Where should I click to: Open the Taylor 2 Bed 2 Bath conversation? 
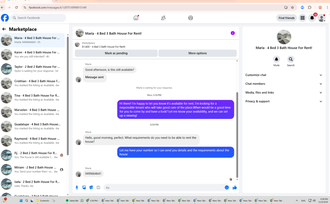[x=32, y=69]
